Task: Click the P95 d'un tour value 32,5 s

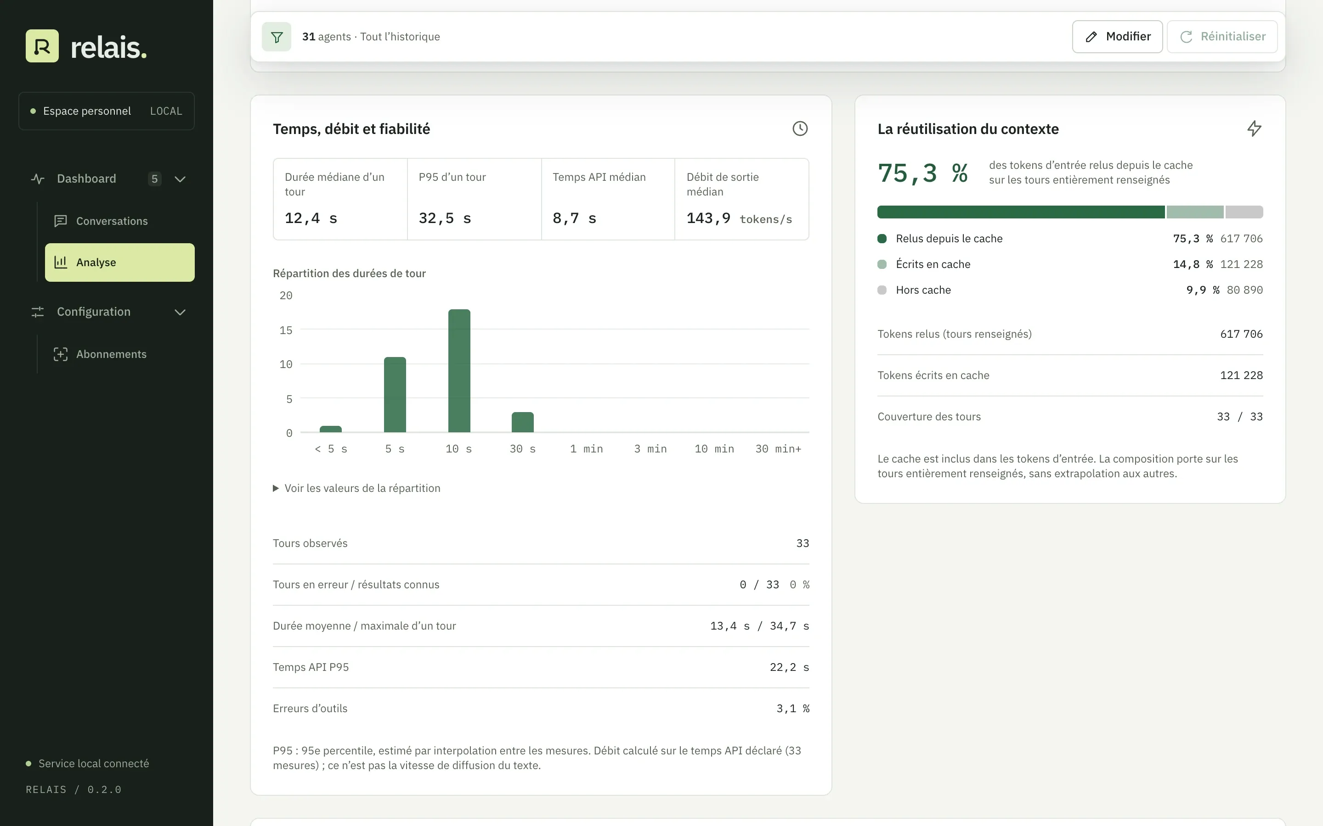Action: (x=445, y=218)
